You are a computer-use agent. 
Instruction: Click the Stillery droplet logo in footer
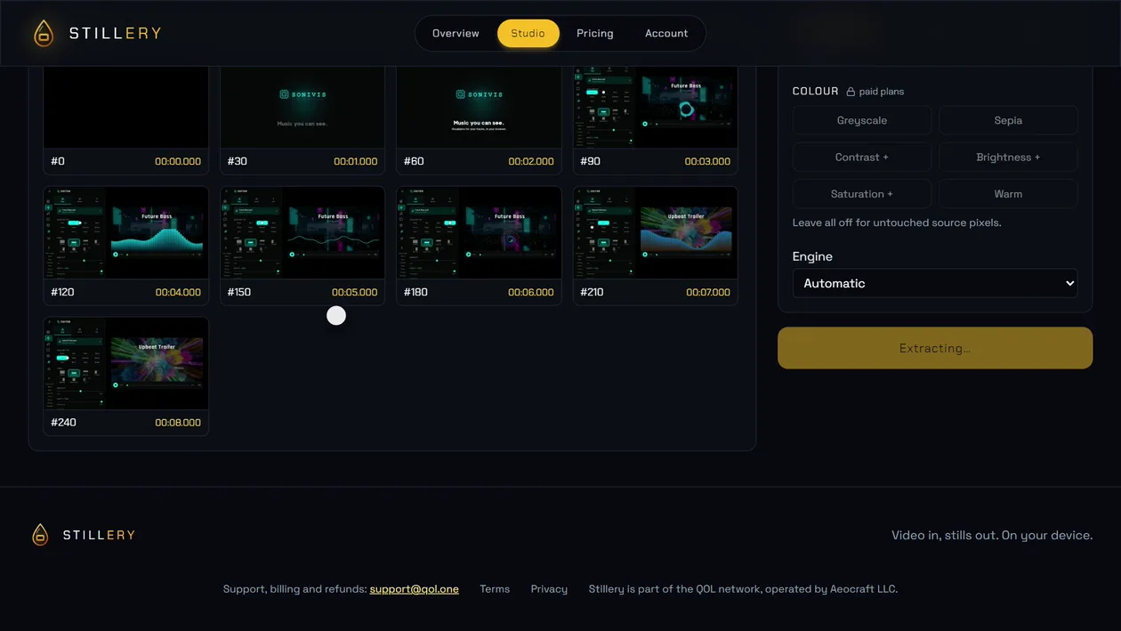(x=40, y=535)
